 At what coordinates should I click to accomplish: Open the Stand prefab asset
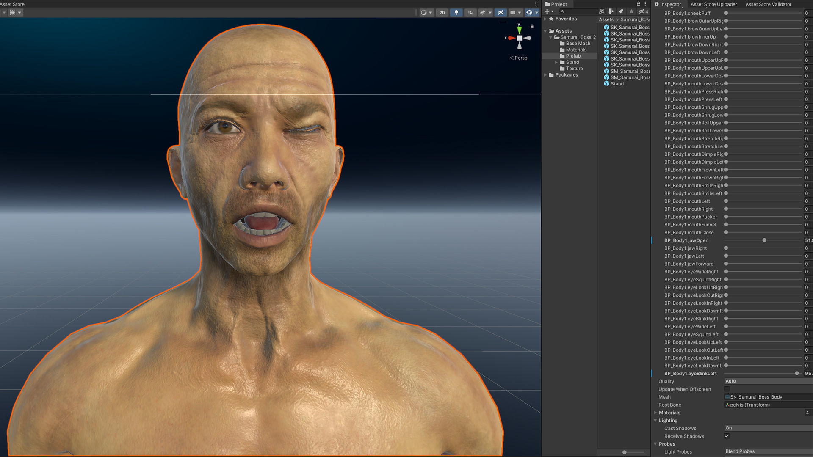[x=617, y=84]
